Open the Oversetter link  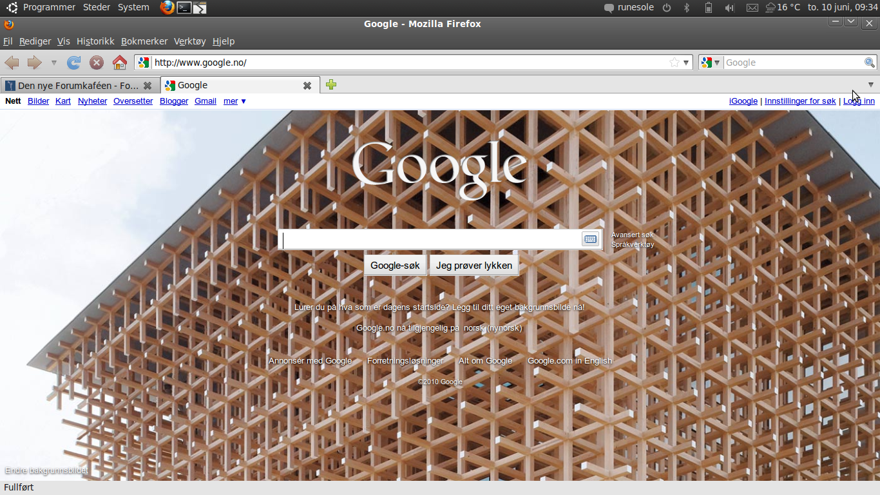coord(133,101)
